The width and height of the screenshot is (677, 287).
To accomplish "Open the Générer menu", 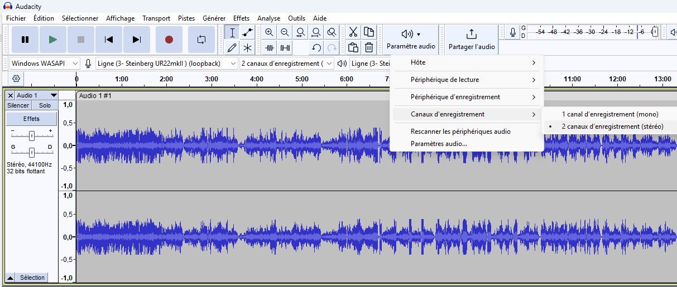I will tap(214, 18).
